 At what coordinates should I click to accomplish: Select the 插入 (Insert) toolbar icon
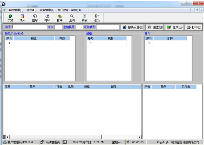[x=22, y=18]
